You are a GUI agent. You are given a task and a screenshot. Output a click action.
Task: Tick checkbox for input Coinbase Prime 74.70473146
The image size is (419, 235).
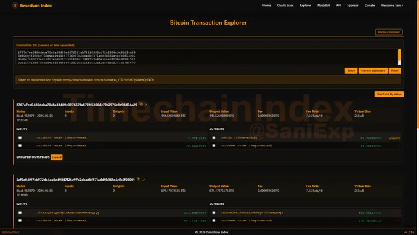20,138
